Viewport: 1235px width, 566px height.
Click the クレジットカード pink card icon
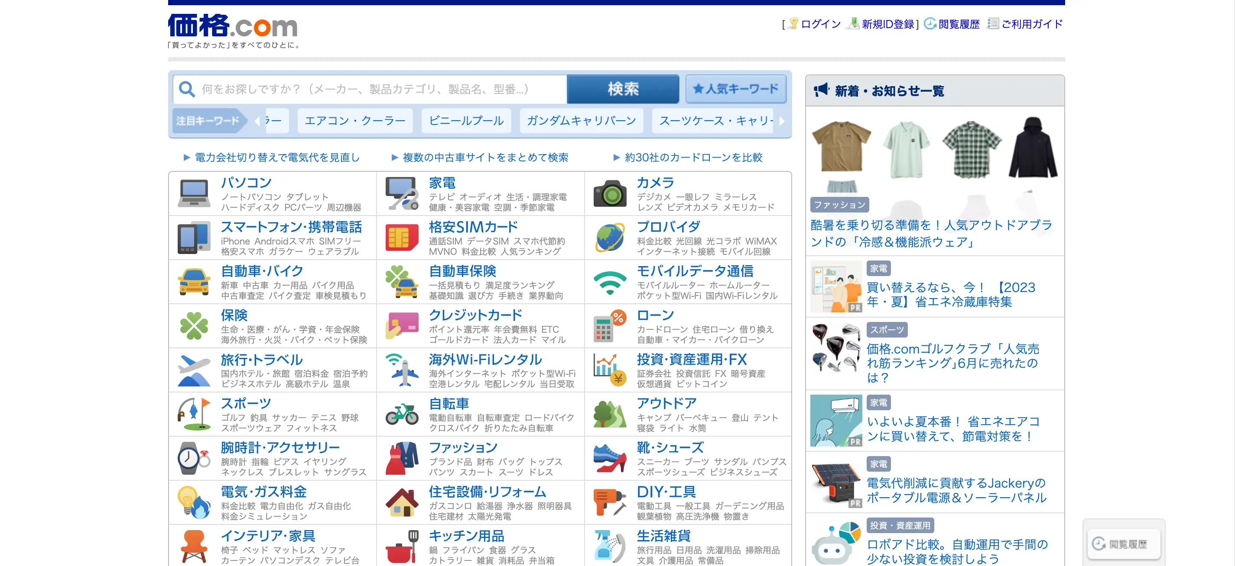point(402,325)
